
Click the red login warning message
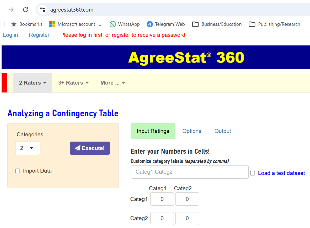pyautogui.click(x=123, y=35)
